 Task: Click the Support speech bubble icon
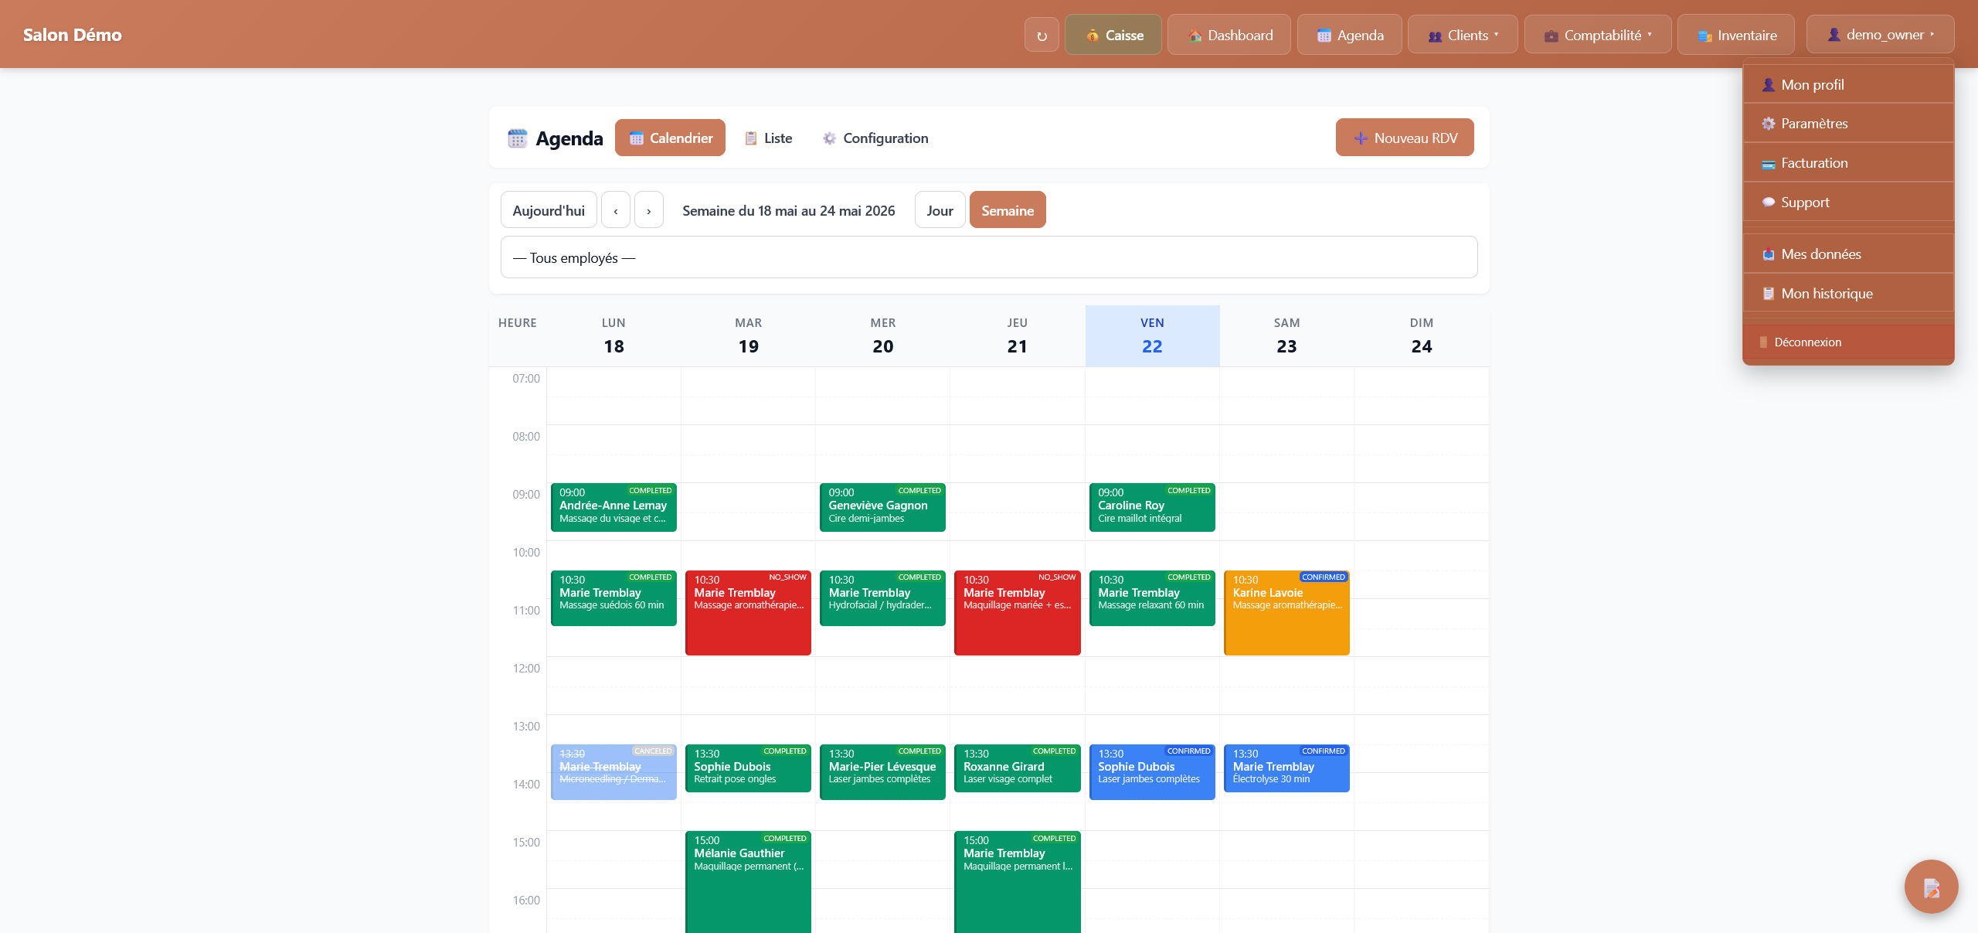pos(1768,203)
